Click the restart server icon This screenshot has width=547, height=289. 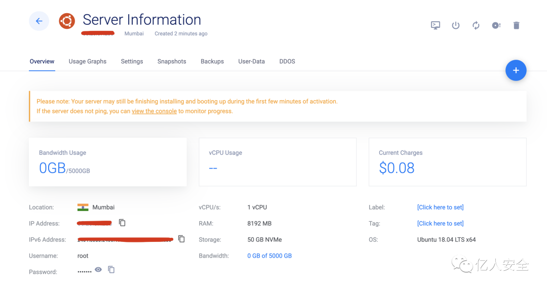476,25
